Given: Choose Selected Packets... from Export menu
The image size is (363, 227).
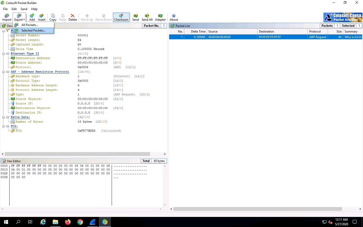Looking at the screenshot, I should 34,31.
